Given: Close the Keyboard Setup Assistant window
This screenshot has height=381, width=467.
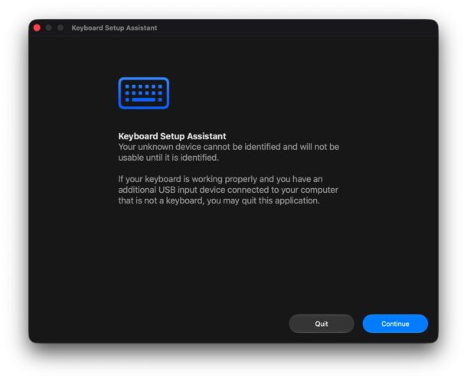Looking at the screenshot, I should pos(37,28).
